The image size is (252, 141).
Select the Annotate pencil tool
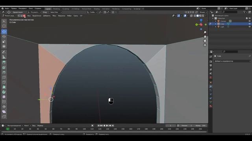coord(4,52)
